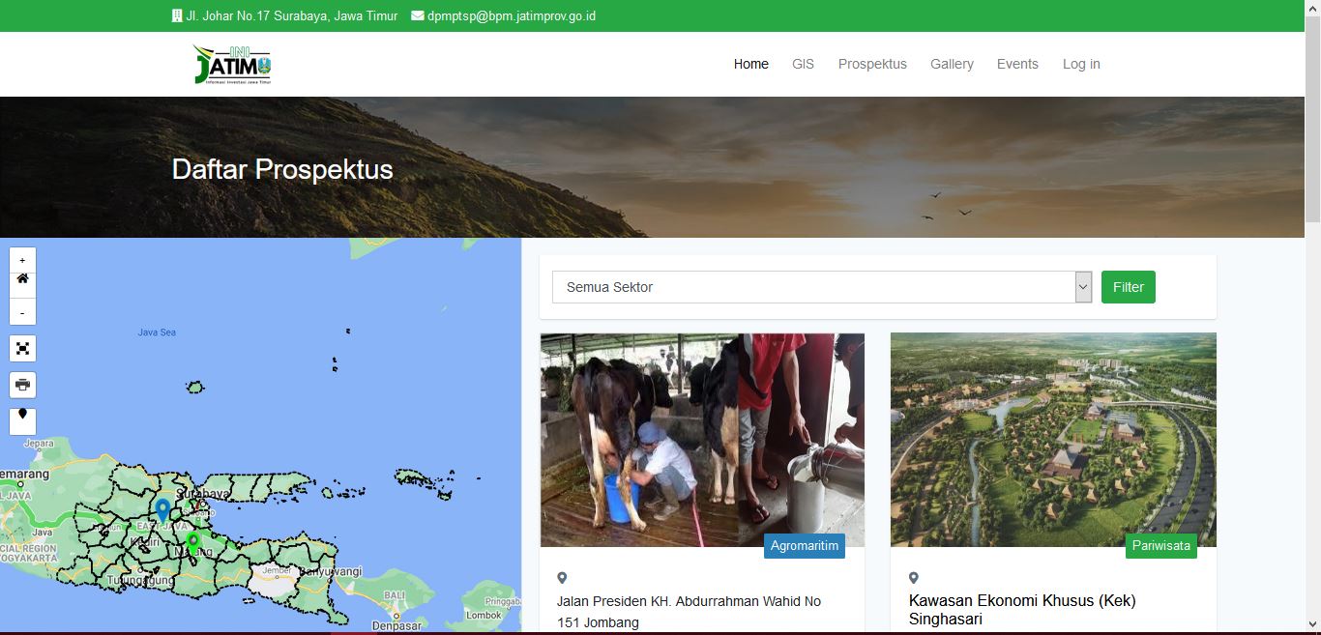Click the Java Sea label on map
Viewport: 1321px width, 635px height.
(x=157, y=332)
